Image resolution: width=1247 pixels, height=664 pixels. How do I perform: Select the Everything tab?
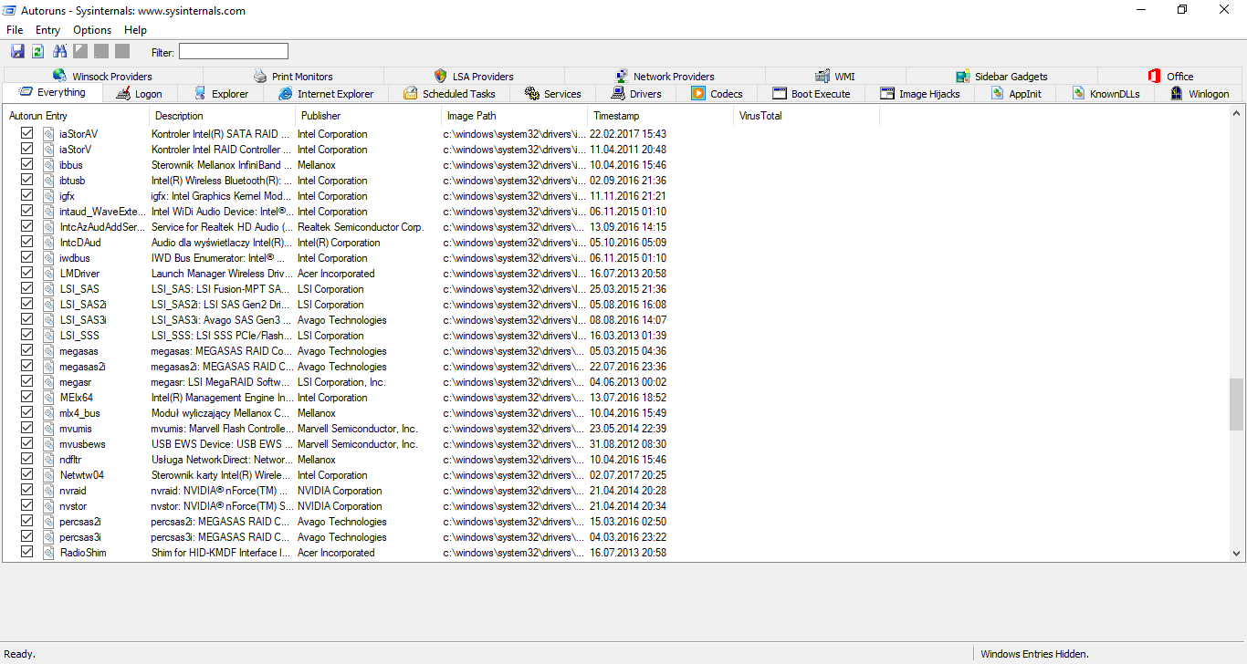[52, 92]
